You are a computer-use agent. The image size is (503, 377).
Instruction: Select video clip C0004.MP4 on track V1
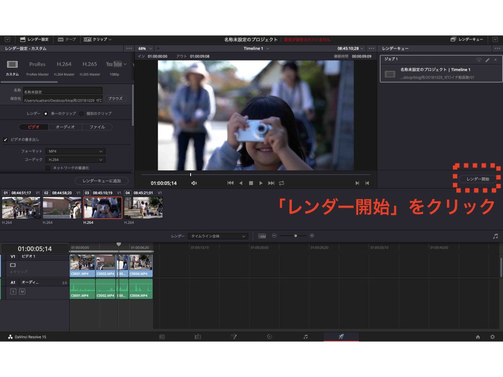pyautogui.click(x=140, y=266)
